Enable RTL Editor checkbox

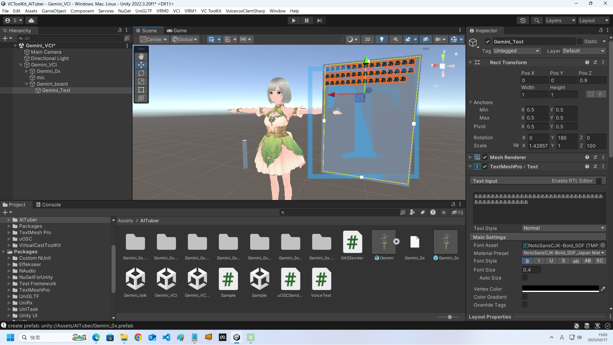click(x=599, y=181)
